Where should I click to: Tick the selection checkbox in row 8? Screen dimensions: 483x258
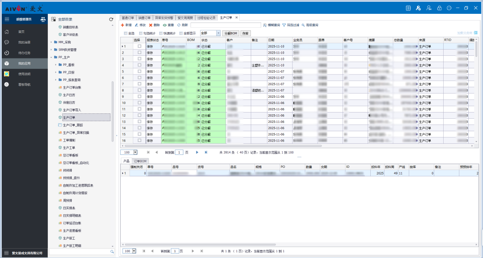[x=140, y=90]
